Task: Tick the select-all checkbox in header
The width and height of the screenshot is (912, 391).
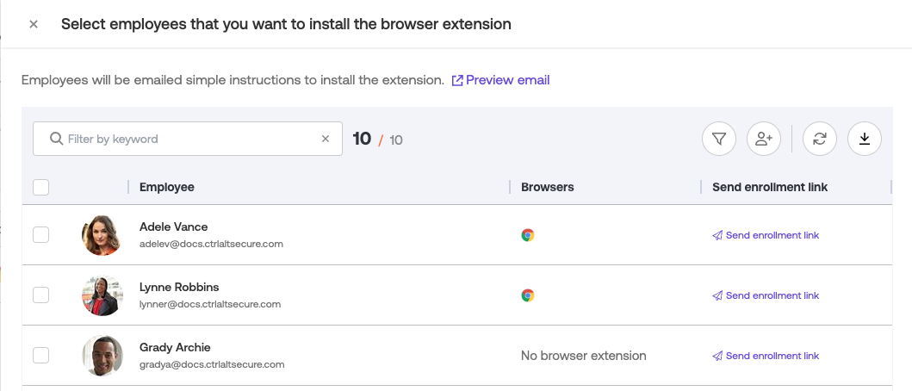Action: [40, 188]
